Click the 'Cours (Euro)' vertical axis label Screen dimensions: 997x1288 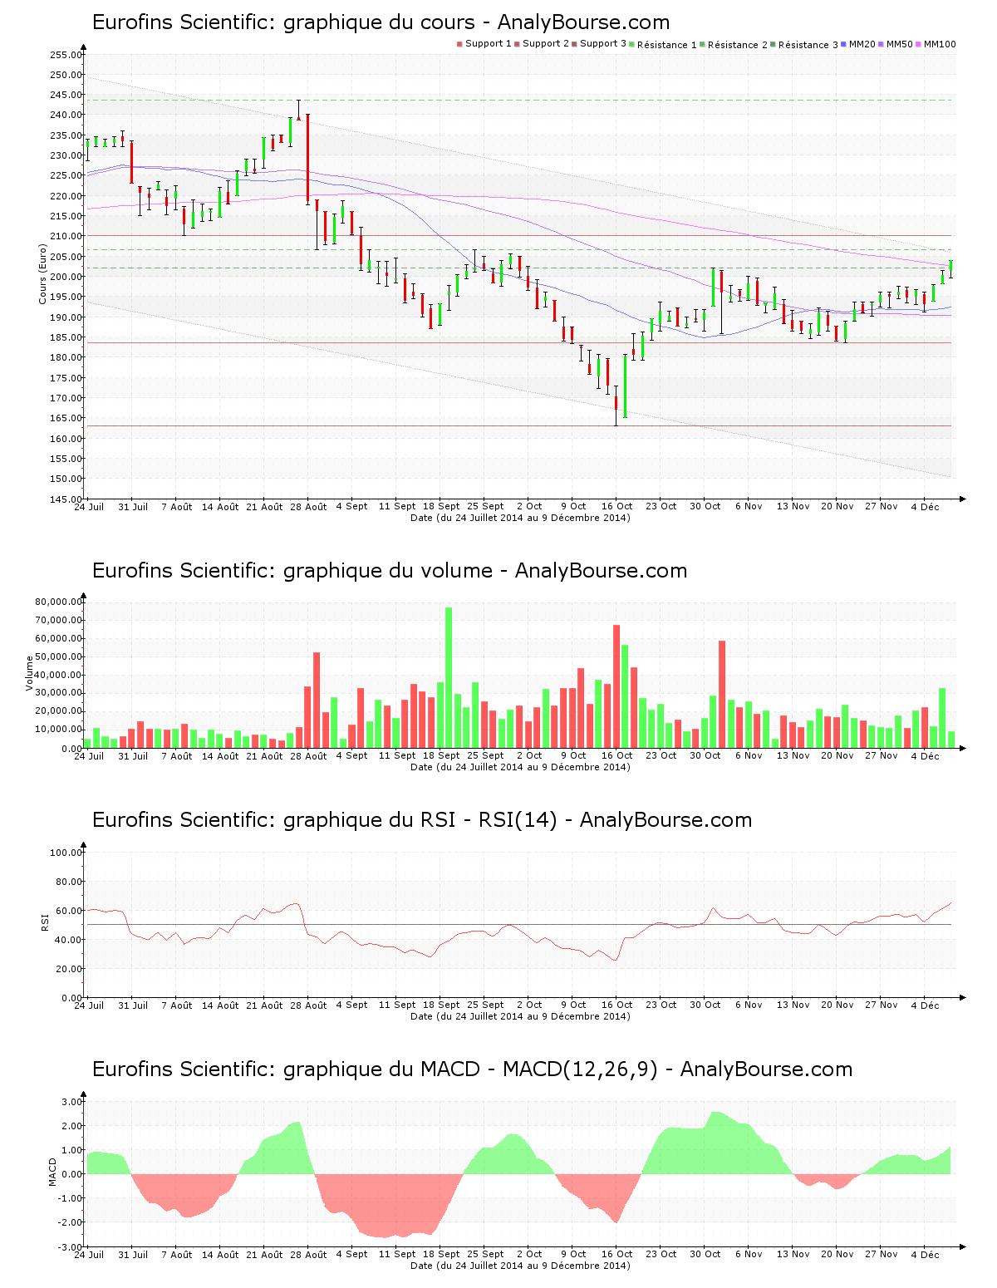pyautogui.click(x=42, y=274)
